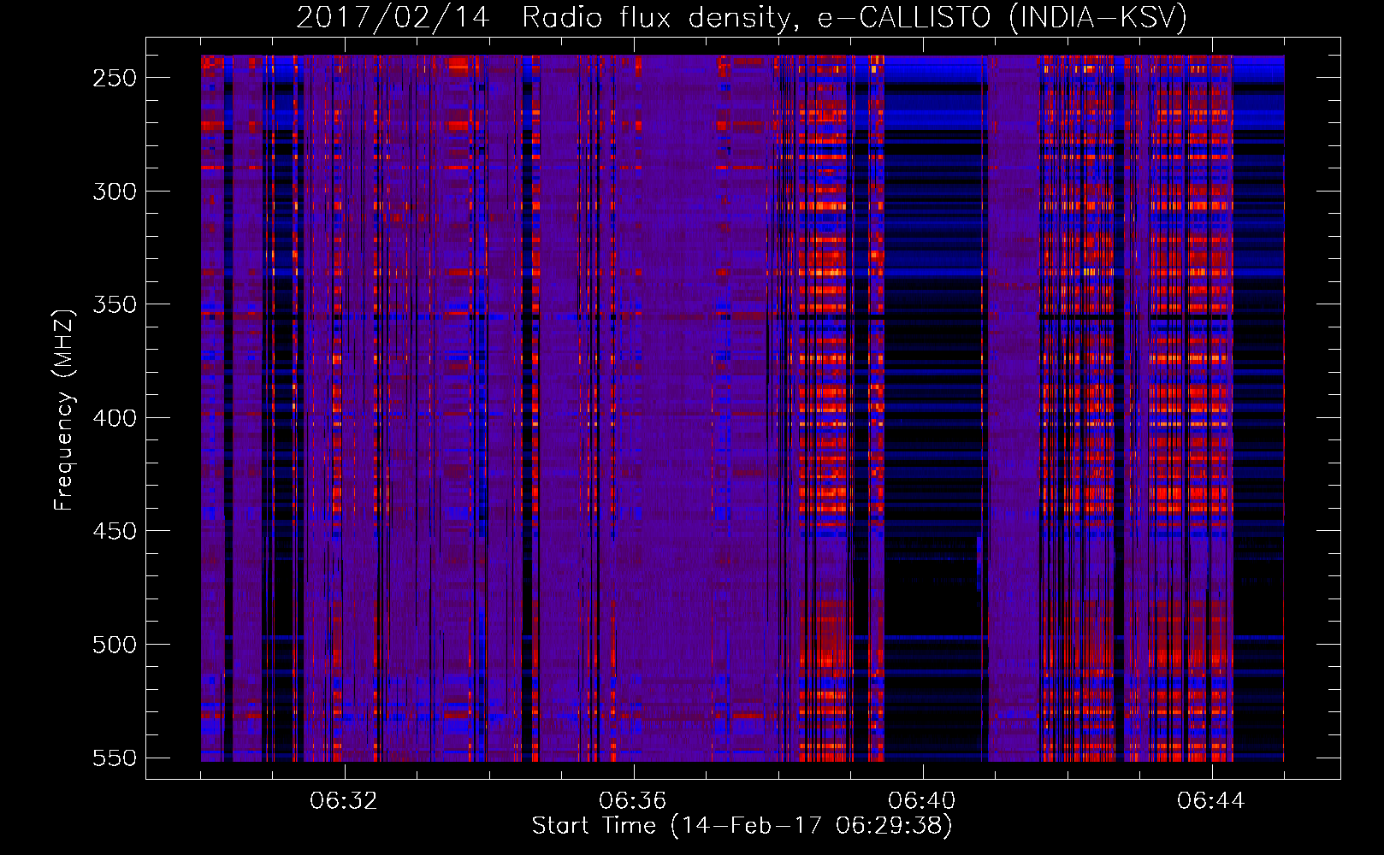
Task: Click the 550 frequency tick label
Action: pos(115,758)
